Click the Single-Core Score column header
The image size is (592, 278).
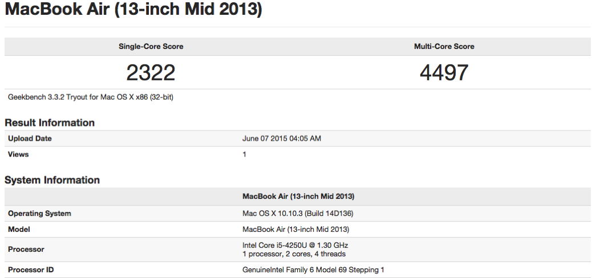tap(151, 47)
